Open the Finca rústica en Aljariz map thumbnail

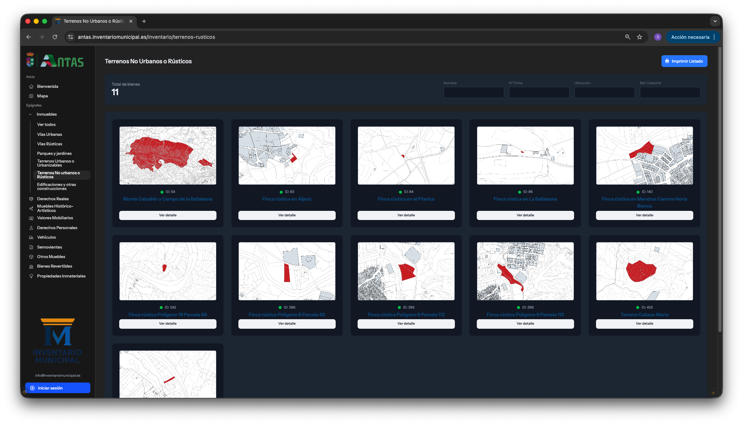point(287,155)
